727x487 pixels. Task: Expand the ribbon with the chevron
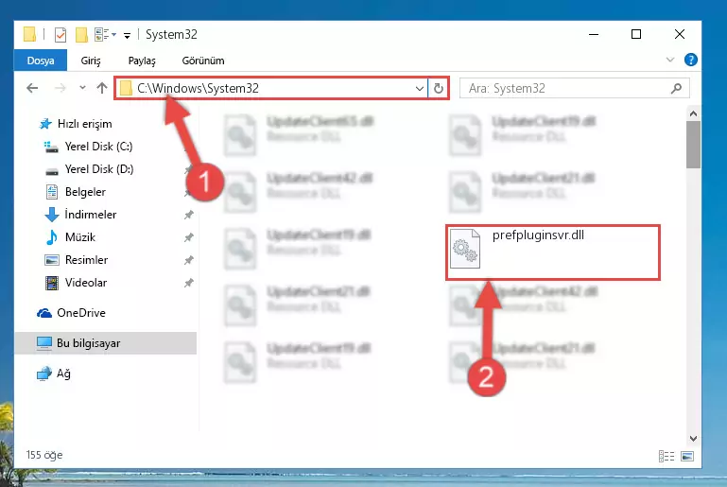[670, 60]
